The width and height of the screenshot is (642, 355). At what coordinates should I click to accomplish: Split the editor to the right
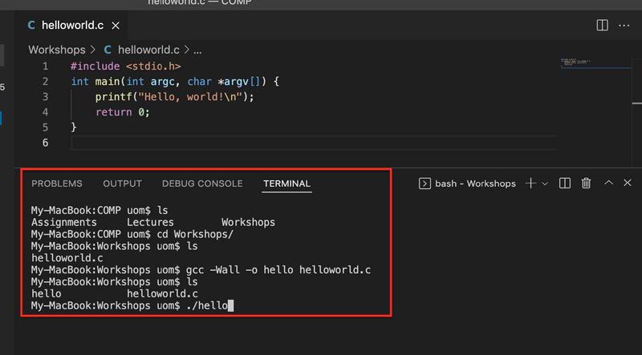[x=602, y=26]
